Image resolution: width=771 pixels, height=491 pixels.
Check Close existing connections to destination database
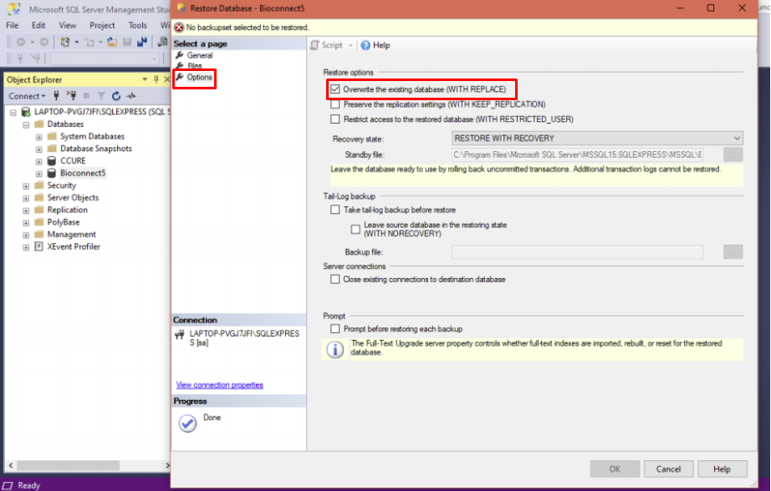point(334,280)
